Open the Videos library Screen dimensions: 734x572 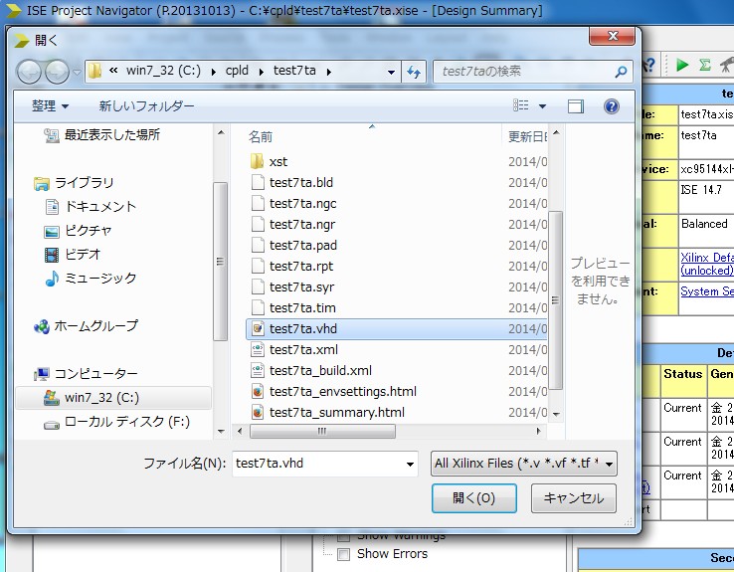tap(73, 255)
